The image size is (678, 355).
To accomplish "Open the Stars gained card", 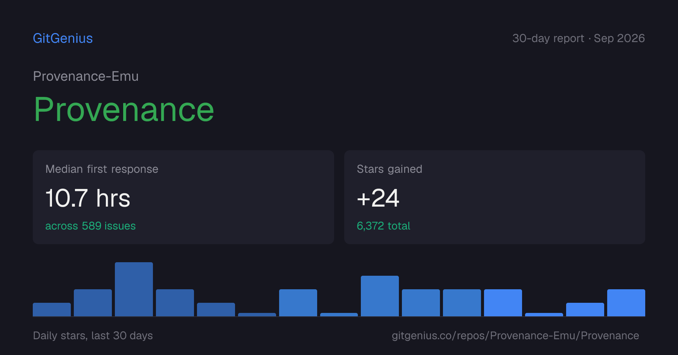I will click(495, 197).
